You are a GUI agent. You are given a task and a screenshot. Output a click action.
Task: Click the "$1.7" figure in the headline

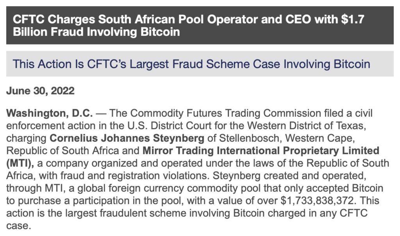[x=350, y=20]
